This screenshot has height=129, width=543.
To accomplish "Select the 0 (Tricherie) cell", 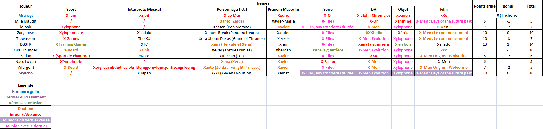I will pos(508,15).
